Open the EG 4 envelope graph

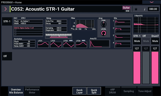(x=123, y=45)
